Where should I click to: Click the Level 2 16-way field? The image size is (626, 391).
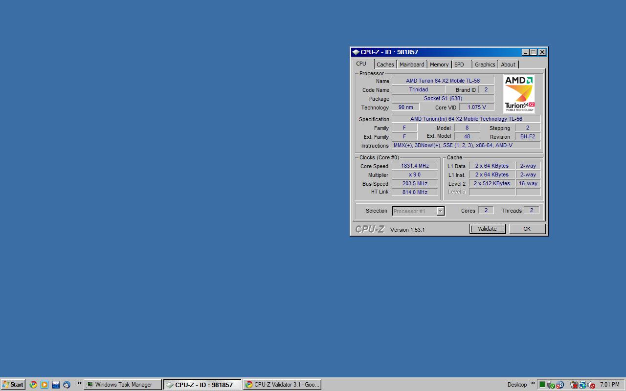528,183
